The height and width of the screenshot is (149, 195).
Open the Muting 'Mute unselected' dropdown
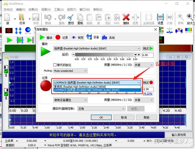[70, 71]
